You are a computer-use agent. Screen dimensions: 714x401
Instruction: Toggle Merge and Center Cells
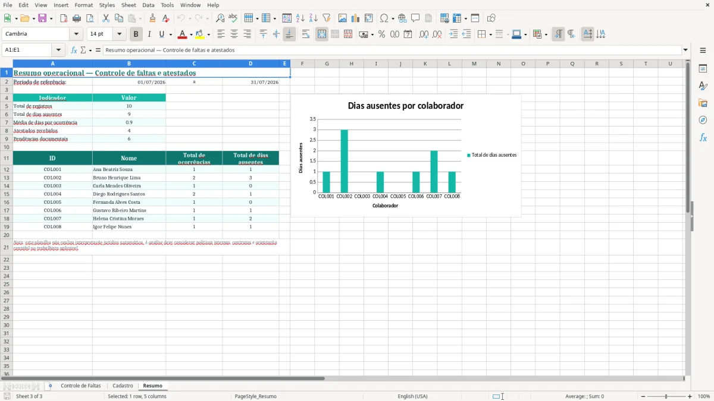pyautogui.click(x=322, y=34)
